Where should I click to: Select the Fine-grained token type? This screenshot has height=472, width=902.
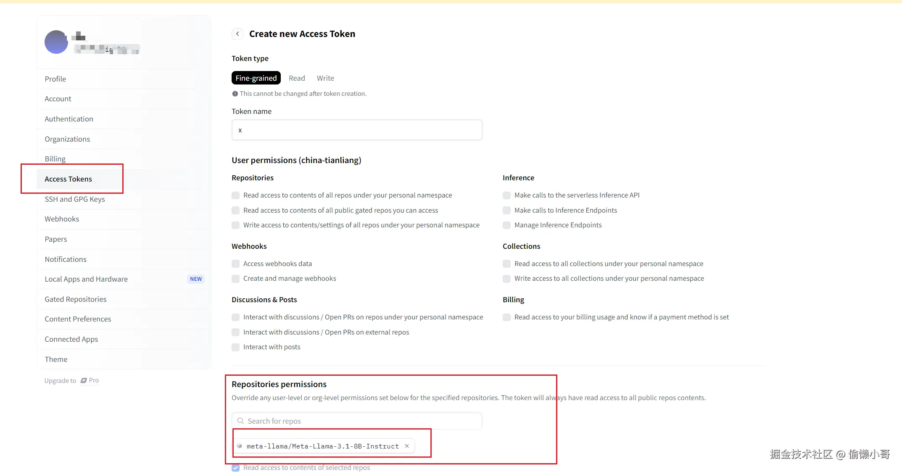tap(256, 78)
